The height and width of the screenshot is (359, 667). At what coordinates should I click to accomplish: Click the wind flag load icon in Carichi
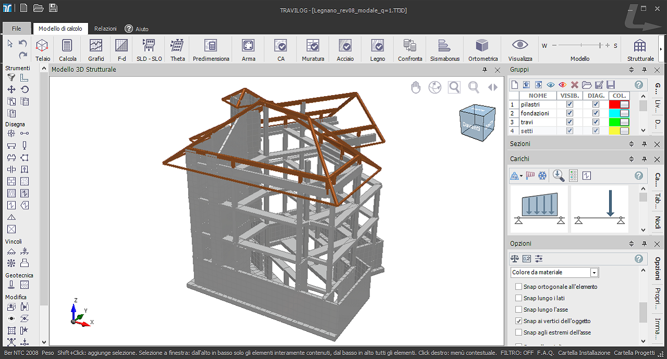(530, 176)
